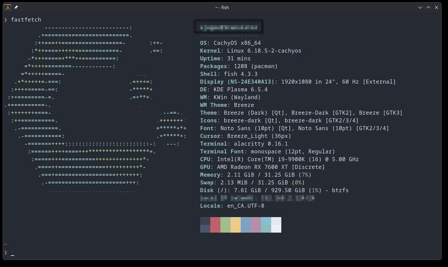448x267 pixels.
Task: Click the Theme line 'Breeze (Dark) [Qt]'
Action: pyautogui.click(x=301, y=113)
